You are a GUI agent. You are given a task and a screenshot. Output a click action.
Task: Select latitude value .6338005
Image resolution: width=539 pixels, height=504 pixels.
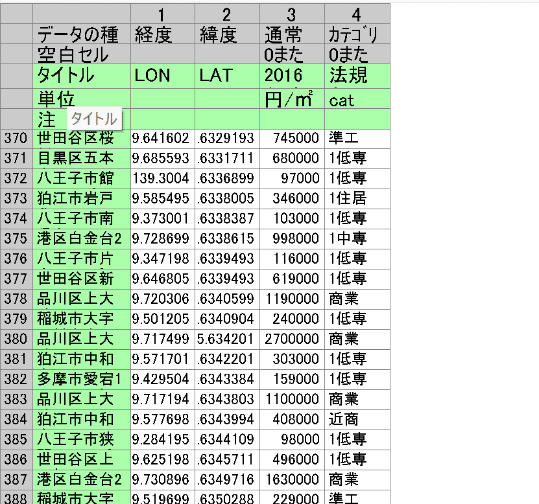(227, 199)
